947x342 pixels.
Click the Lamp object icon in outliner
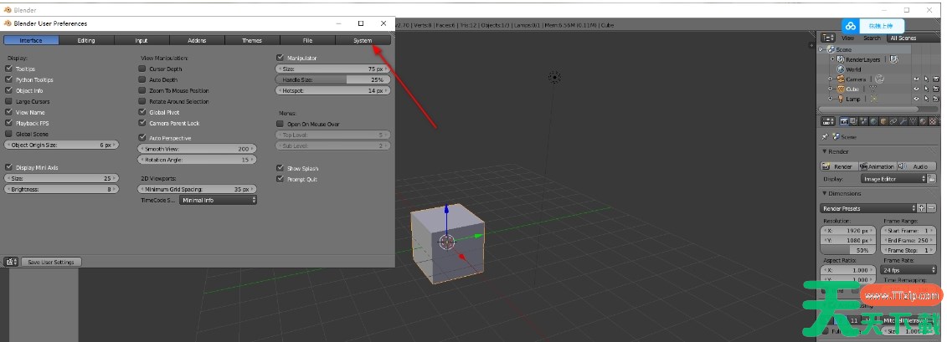click(x=838, y=99)
